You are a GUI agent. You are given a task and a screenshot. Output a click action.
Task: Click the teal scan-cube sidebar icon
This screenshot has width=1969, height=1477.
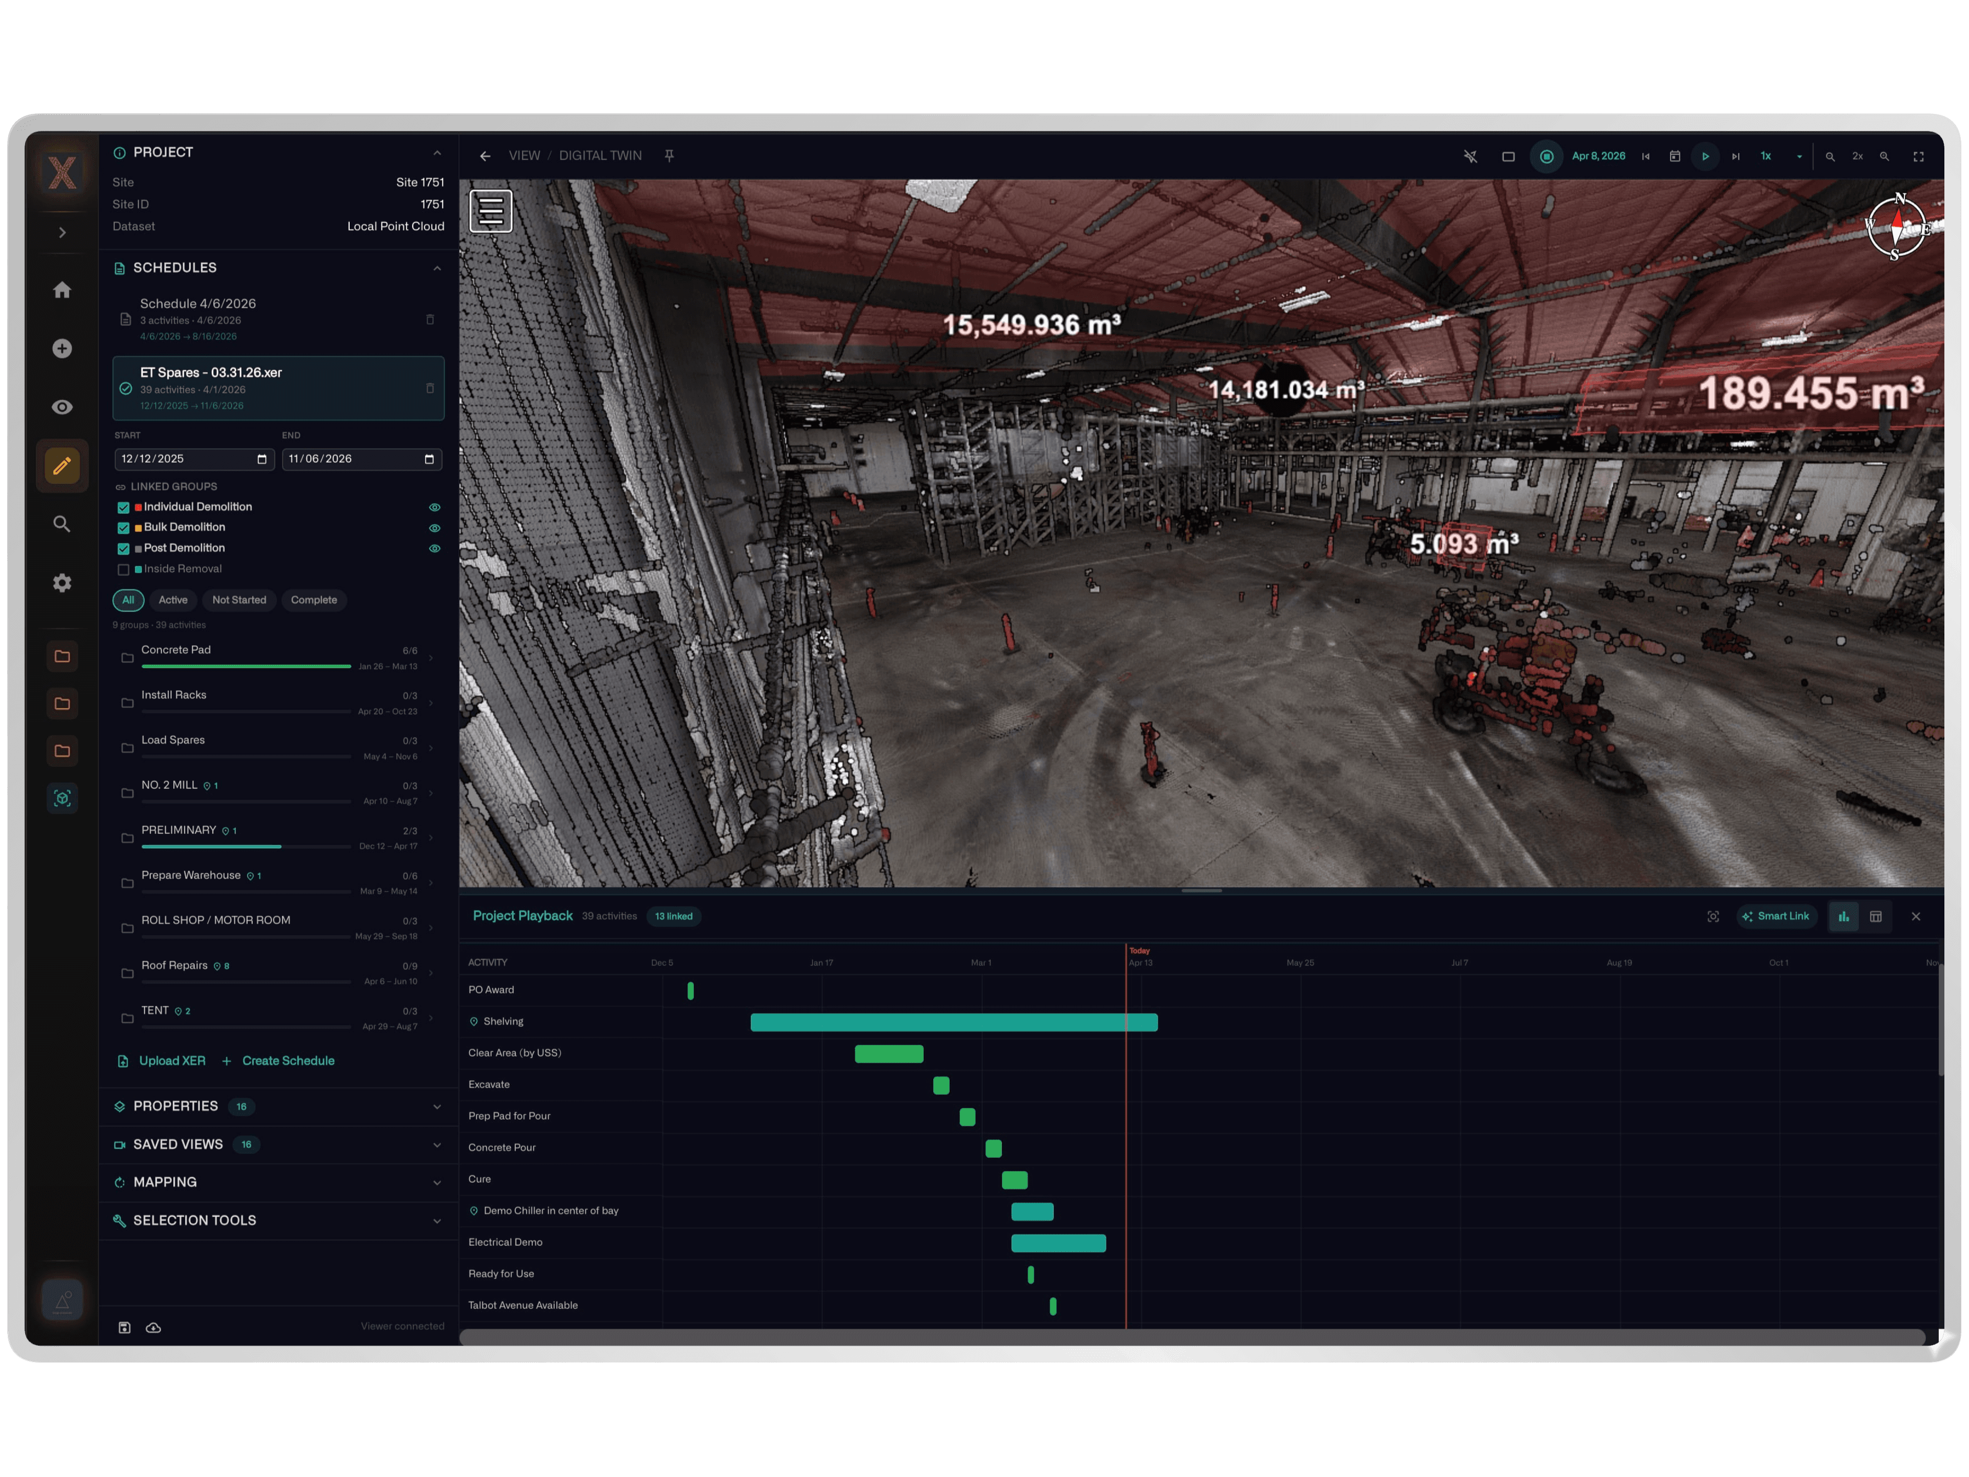tap(62, 799)
